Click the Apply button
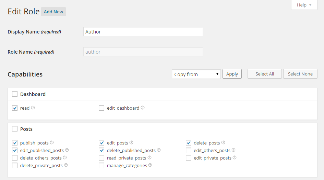 (232, 74)
